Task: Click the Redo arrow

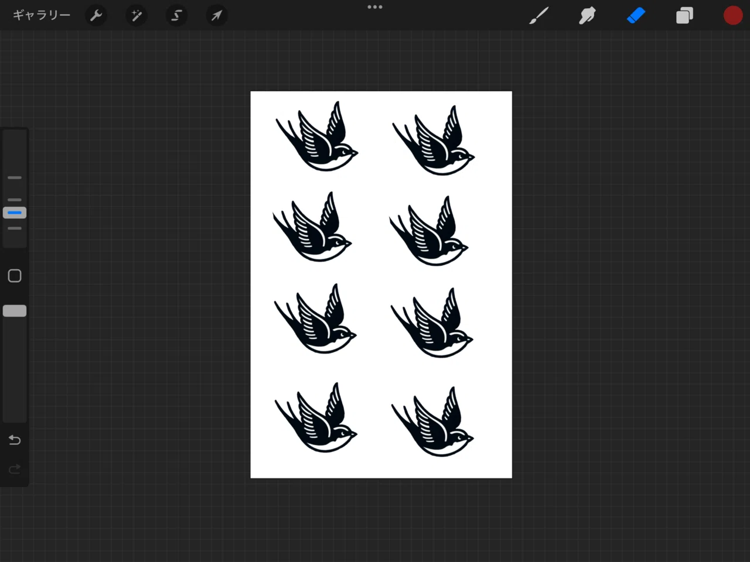Action: (x=15, y=469)
